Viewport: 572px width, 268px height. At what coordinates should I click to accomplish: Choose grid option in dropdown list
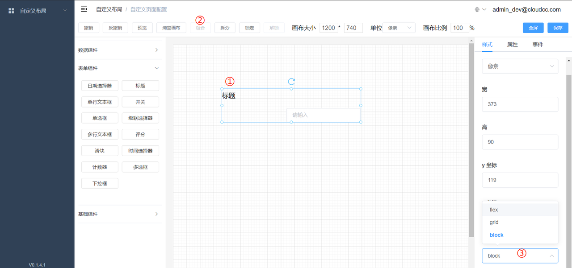pos(494,222)
